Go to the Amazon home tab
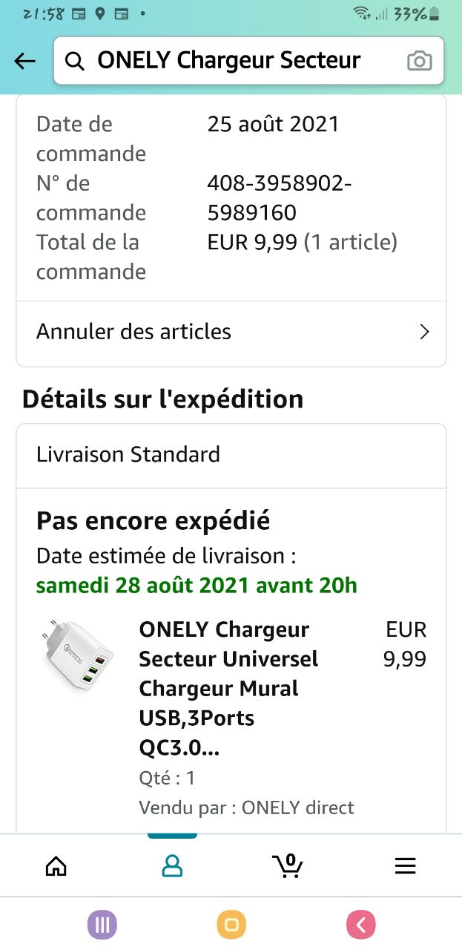 click(x=56, y=865)
